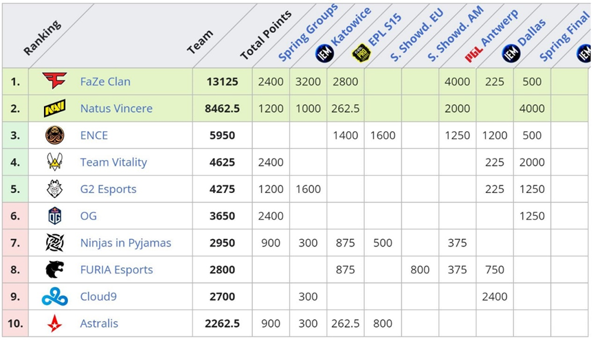Click ranking number 10. cell
This screenshot has width=593, height=340.
click(x=15, y=323)
